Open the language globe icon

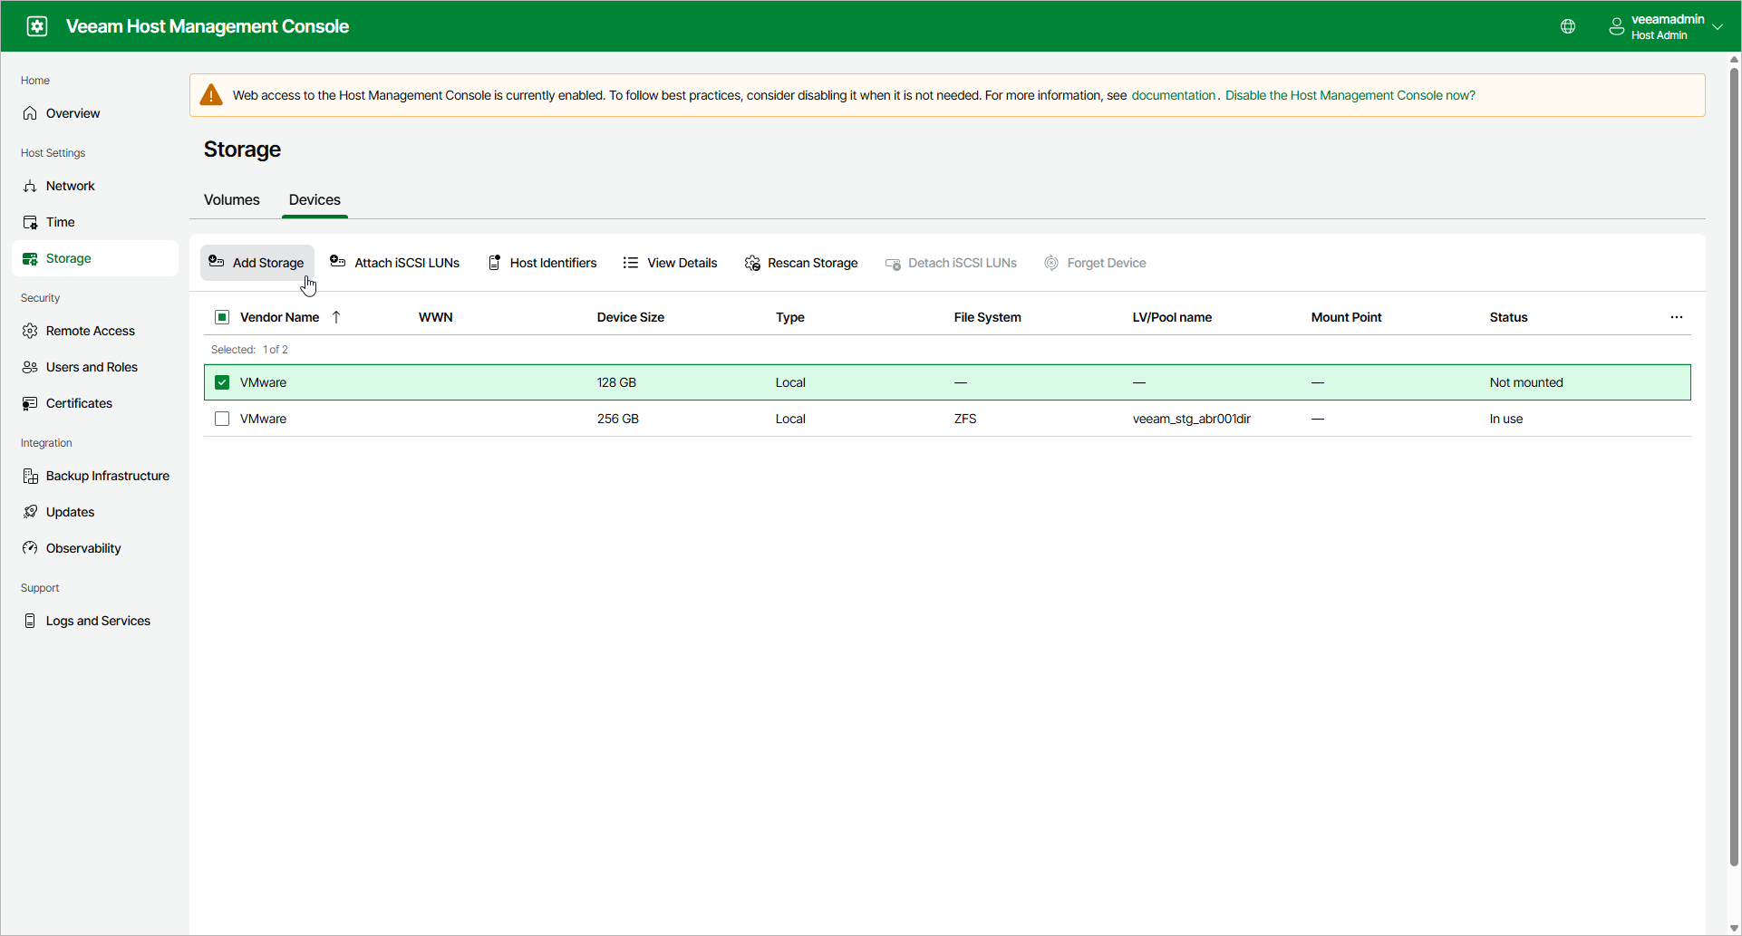pyautogui.click(x=1568, y=26)
